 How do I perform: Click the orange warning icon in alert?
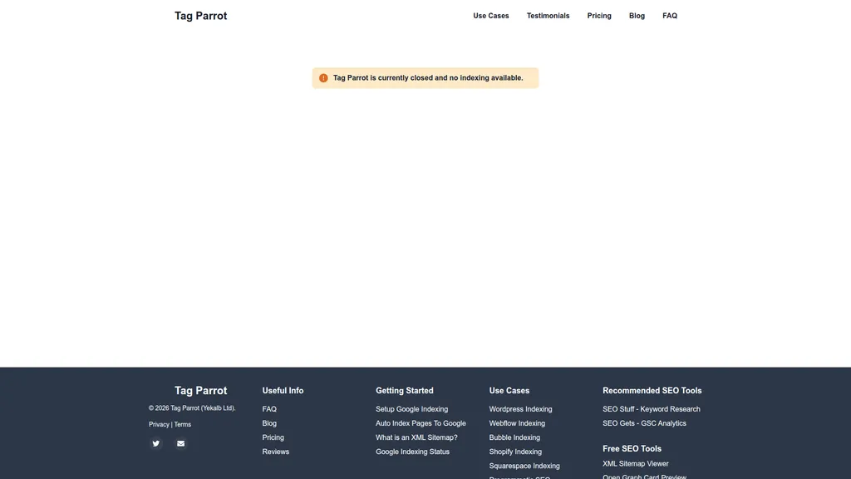(323, 78)
